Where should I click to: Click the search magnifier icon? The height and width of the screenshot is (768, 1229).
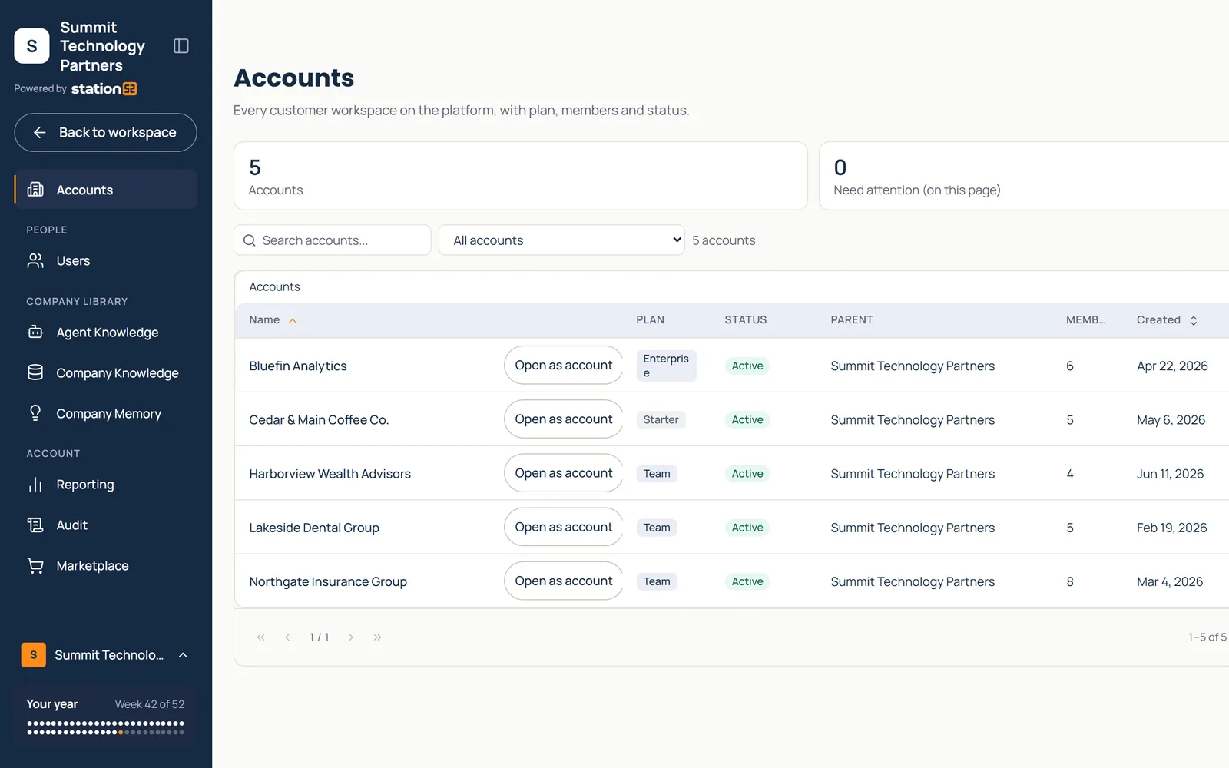point(250,240)
